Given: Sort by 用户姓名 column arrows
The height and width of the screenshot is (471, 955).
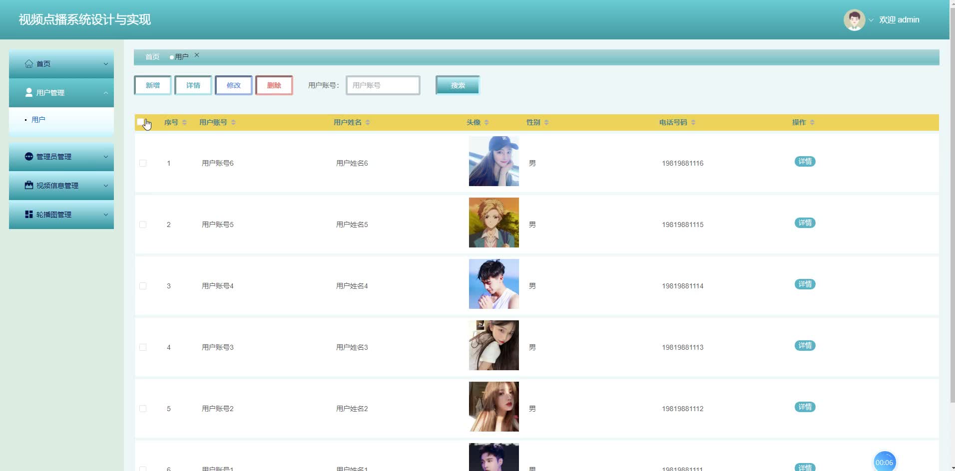Looking at the screenshot, I should pyautogui.click(x=368, y=122).
